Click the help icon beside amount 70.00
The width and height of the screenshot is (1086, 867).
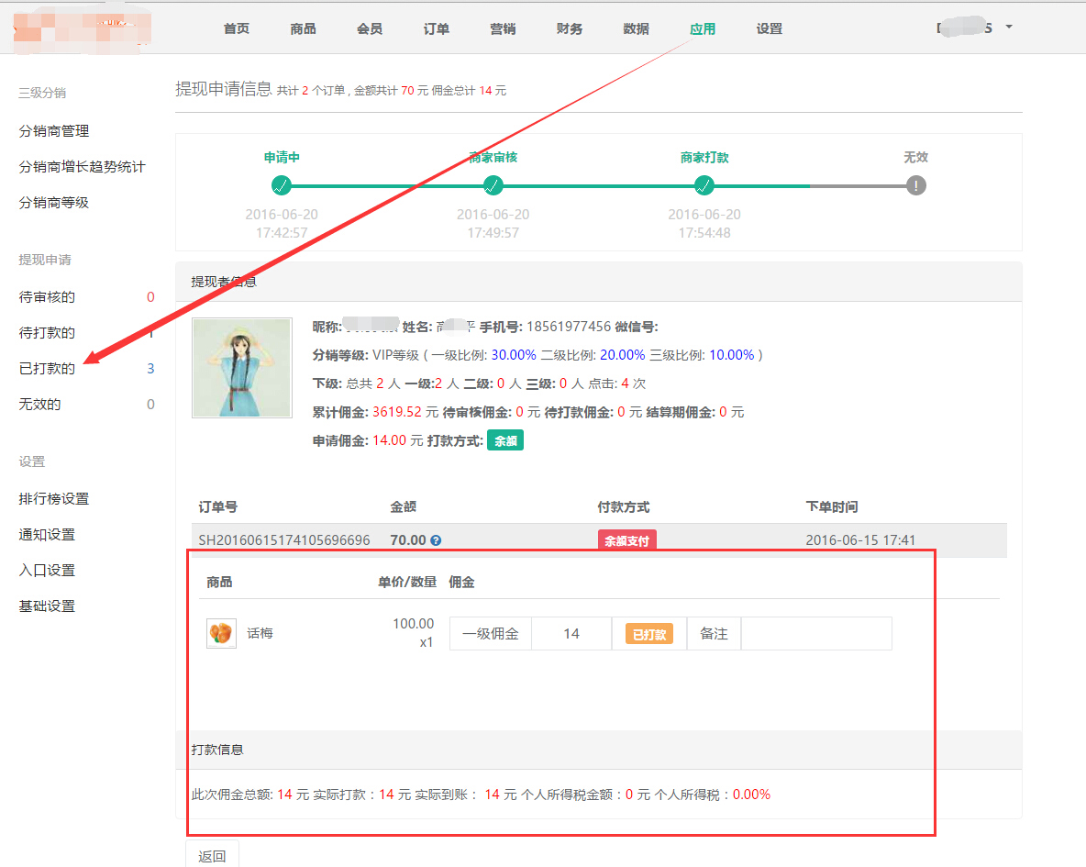(x=436, y=540)
